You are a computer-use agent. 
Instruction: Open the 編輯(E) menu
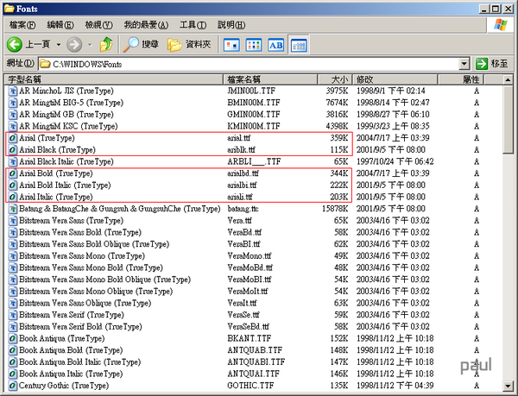coord(60,25)
